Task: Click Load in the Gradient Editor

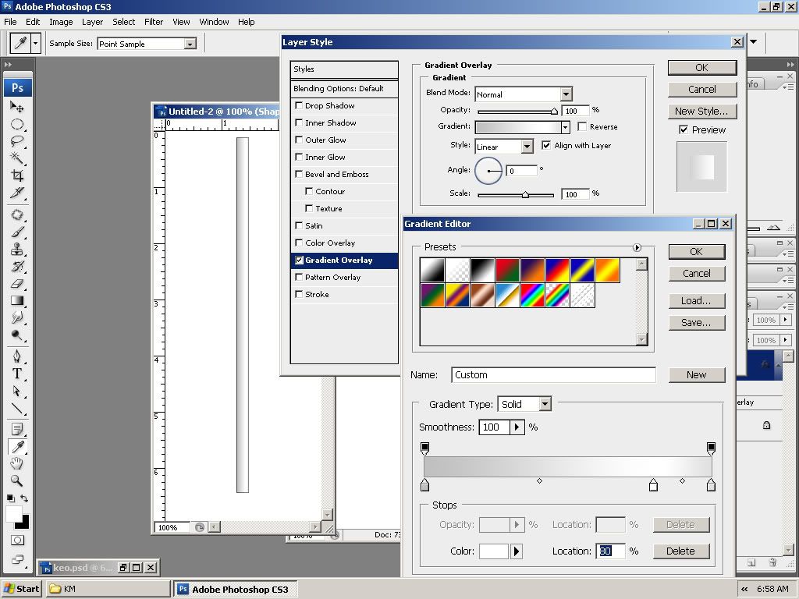Action: 696,300
